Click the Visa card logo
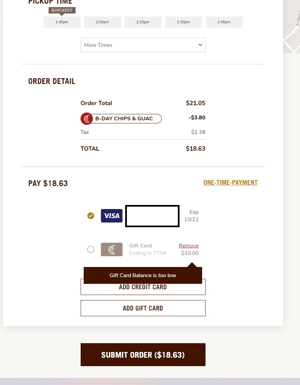This screenshot has height=385, width=300. [x=111, y=215]
